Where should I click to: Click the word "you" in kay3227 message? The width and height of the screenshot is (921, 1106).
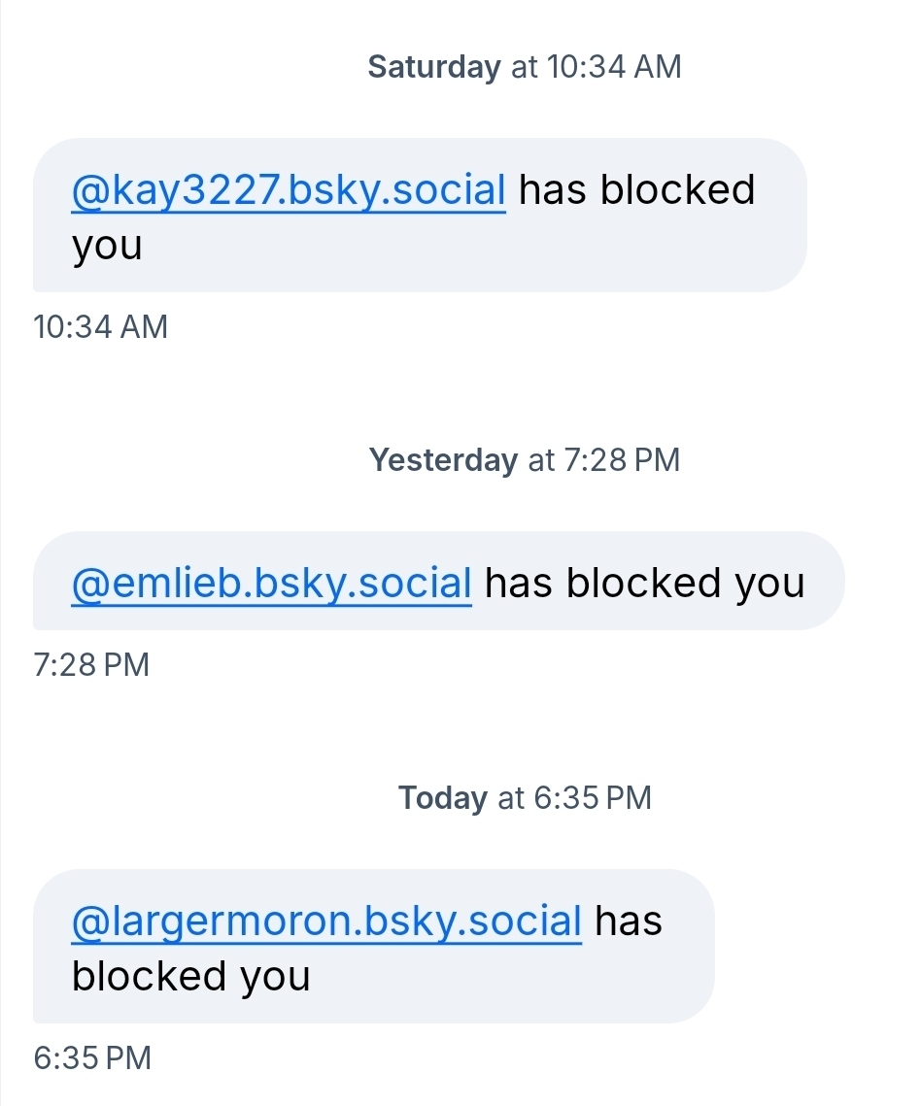(x=107, y=246)
